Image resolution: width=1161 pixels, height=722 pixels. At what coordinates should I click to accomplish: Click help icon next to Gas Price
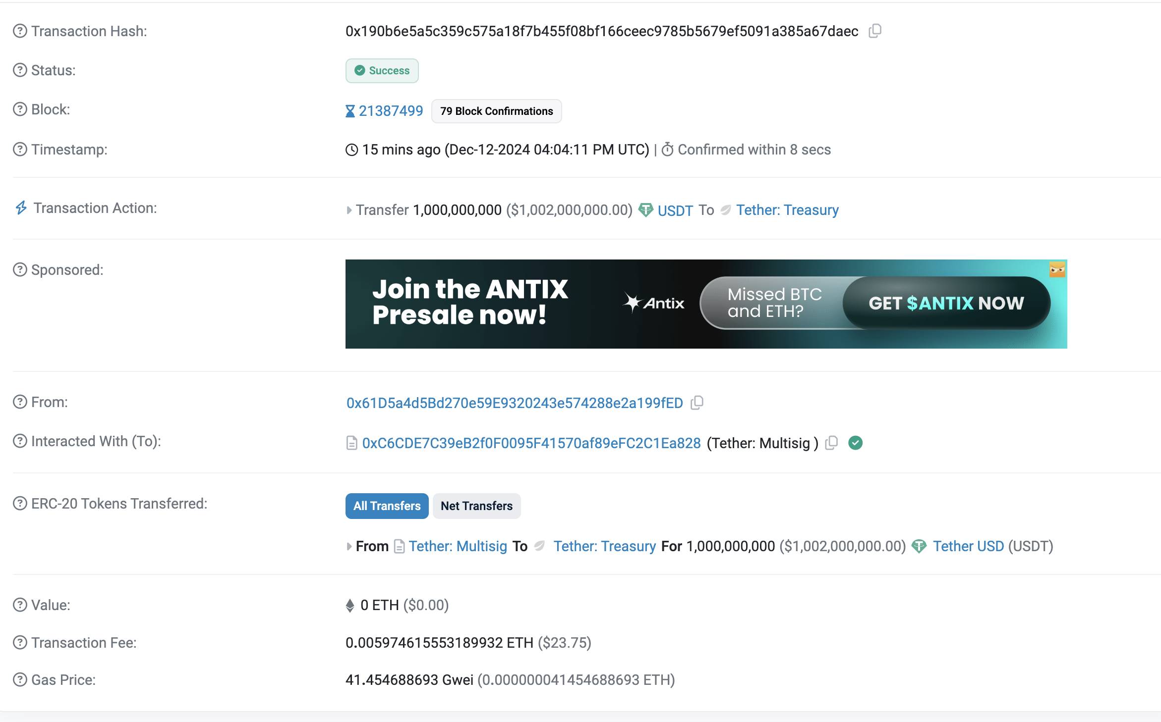(20, 680)
